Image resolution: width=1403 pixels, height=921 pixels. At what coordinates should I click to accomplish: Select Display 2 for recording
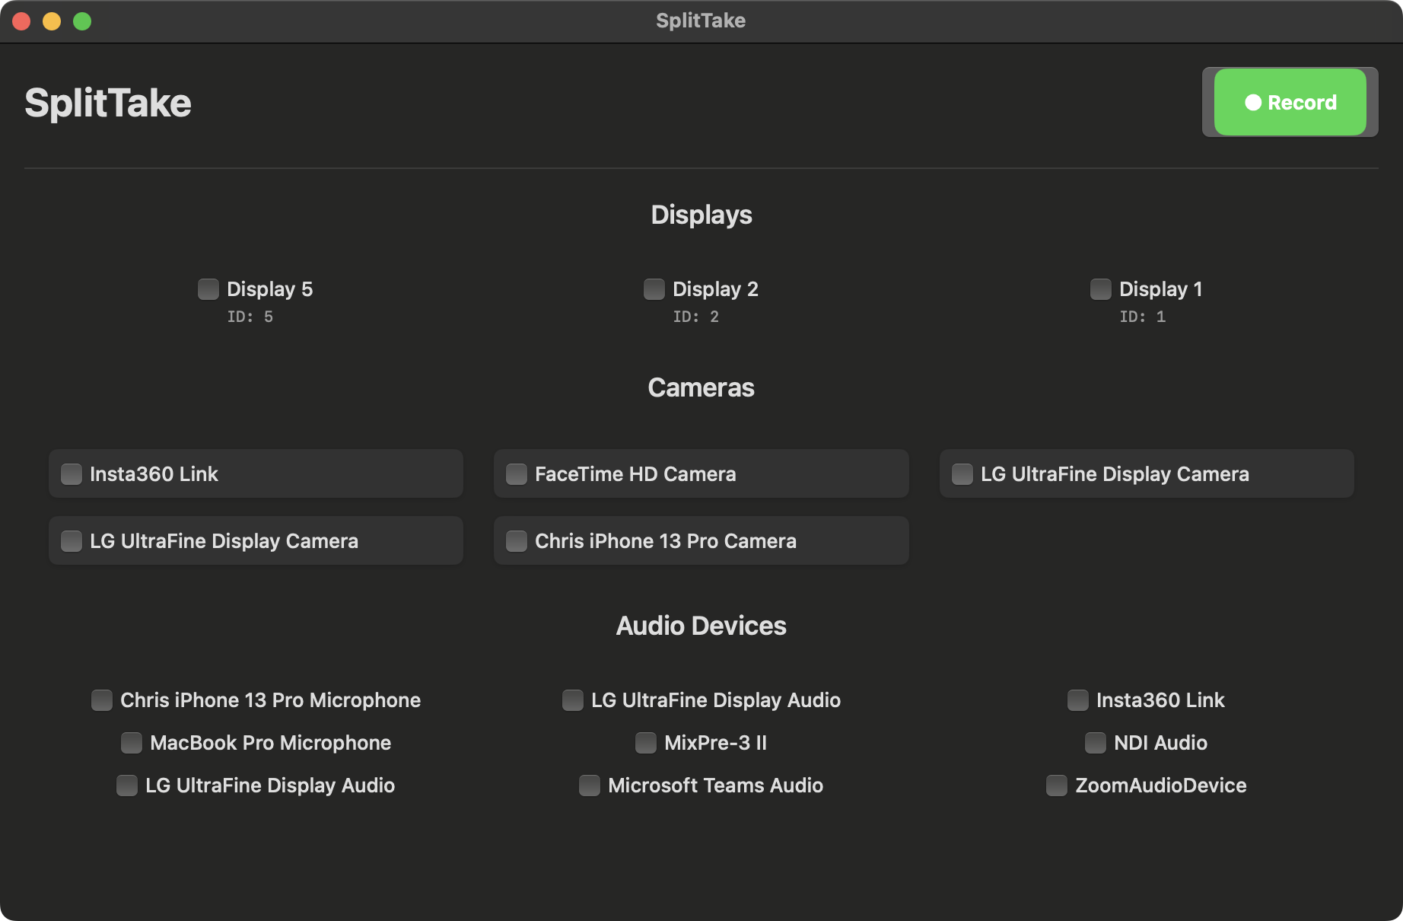tap(654, 289)
